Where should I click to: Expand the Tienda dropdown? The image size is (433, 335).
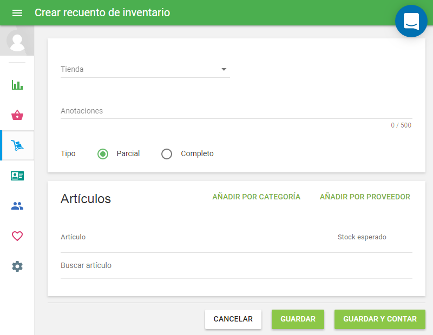pos(145,69)
